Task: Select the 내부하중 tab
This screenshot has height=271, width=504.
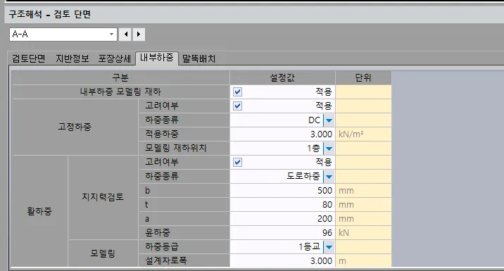Action: [157, 58]
